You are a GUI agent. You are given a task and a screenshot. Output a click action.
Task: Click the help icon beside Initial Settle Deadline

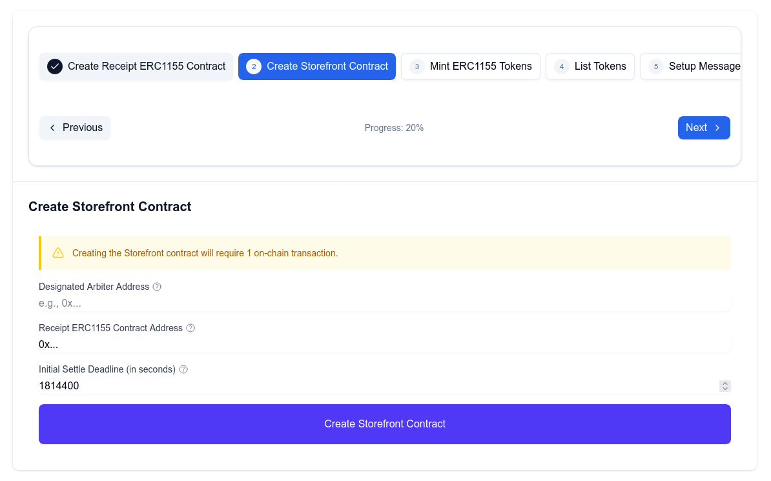click(183, 369)
